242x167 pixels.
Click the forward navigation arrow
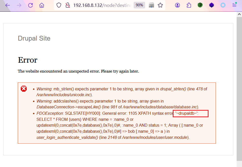click(x=19, y=5)
